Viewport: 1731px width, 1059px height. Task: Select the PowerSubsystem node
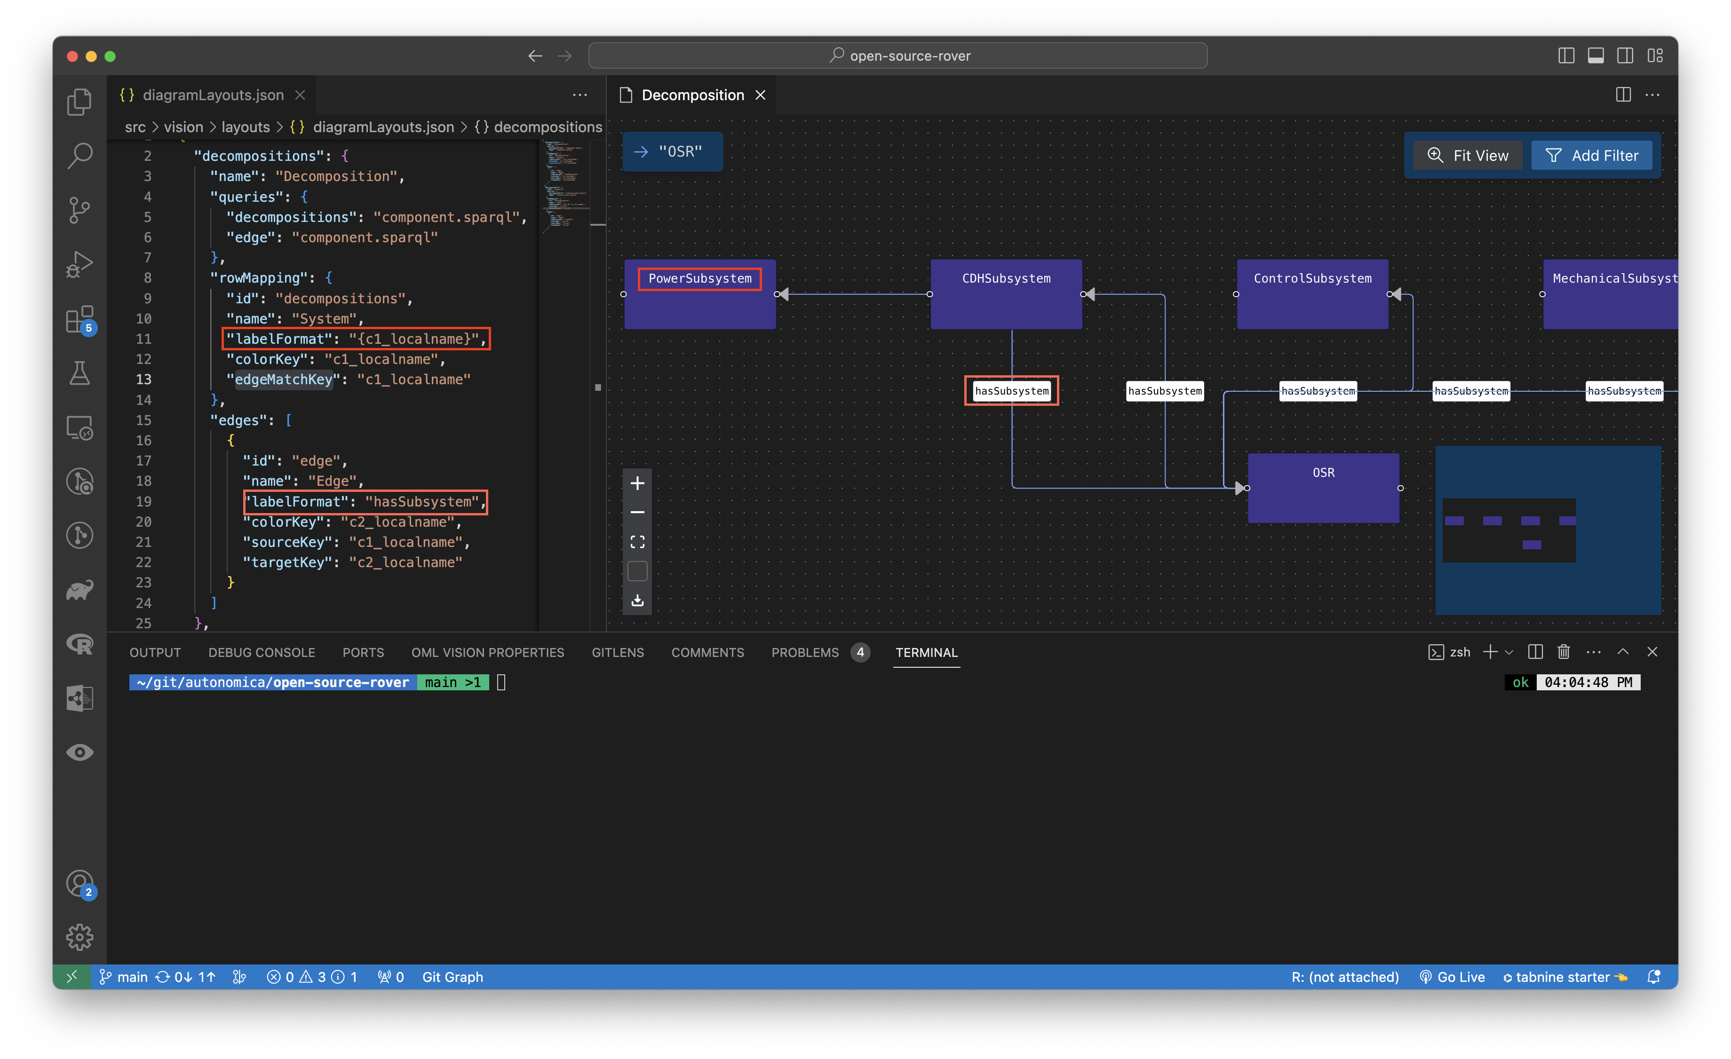click(700, 294)
